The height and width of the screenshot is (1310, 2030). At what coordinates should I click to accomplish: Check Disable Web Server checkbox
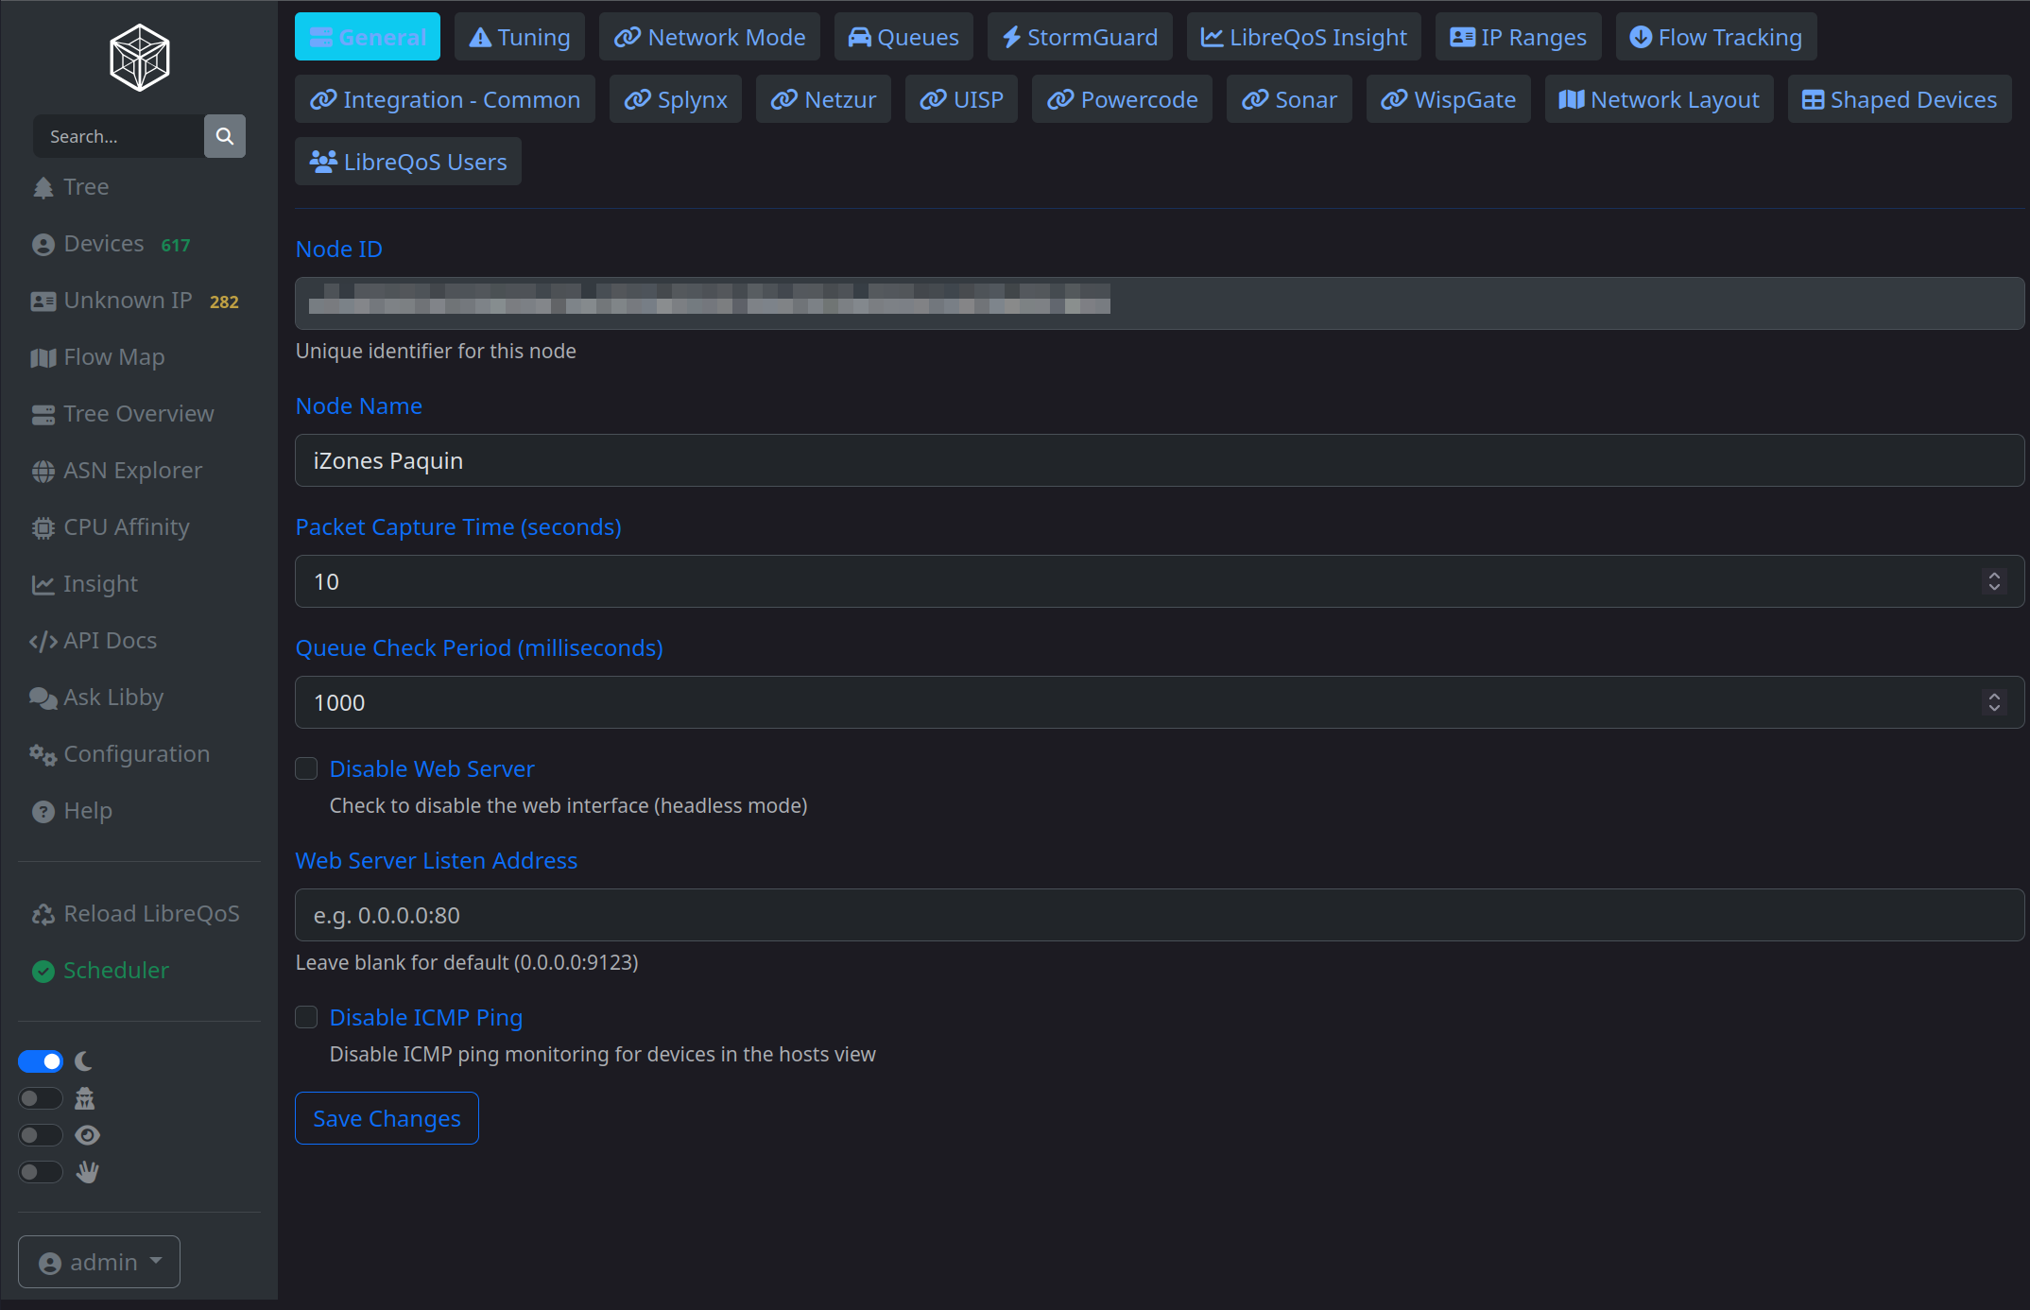pyautogui.click(x=306, y=768)
